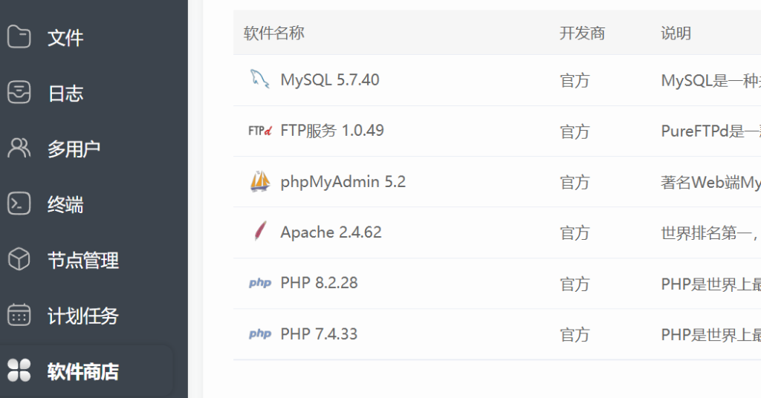This screenshot has height=398, width=761.
Task: Click 官方 in the PHP 7.4.33 row
Action: pos(574,334)
